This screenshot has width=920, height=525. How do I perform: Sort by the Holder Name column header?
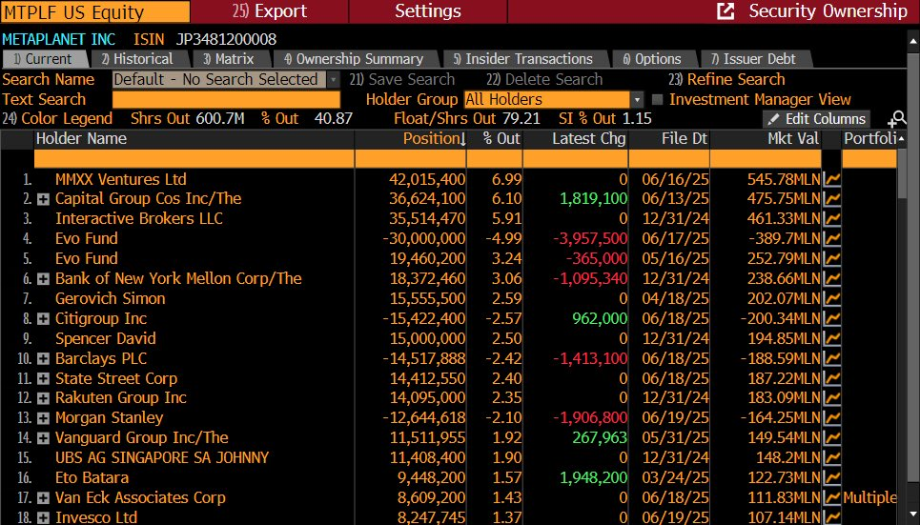(194, 139)
